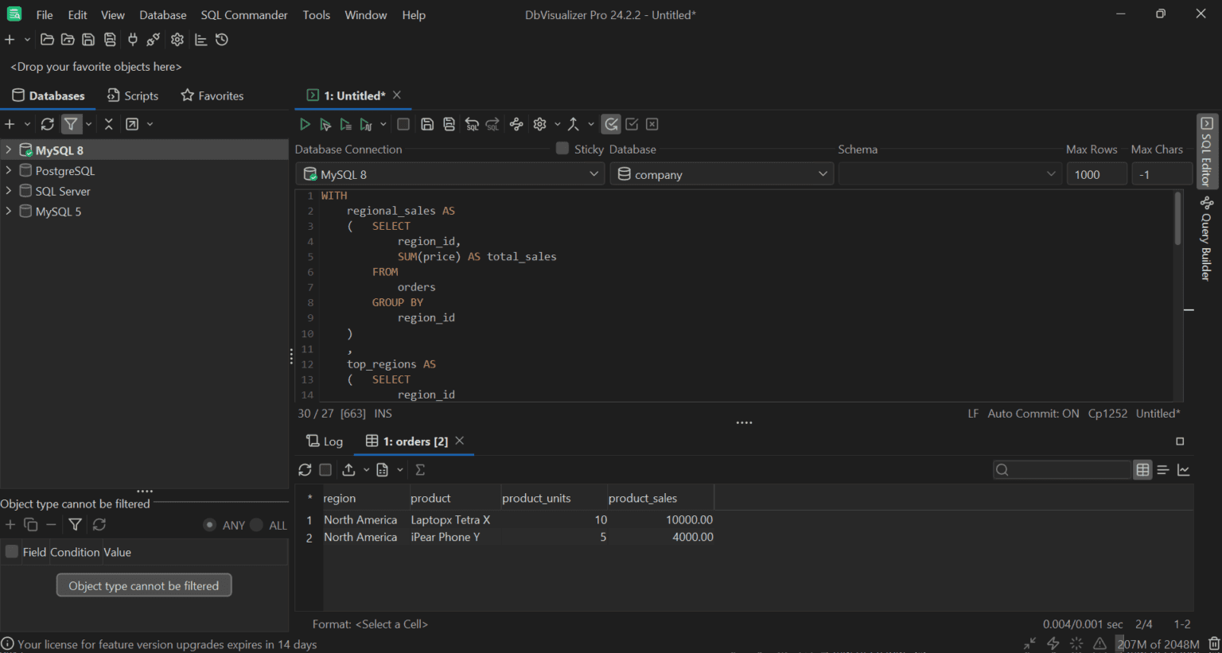The image size is (1222, 653).
Task: Toggle auto-commit mode in editor toolbar
Action: (x=611, y=124)
